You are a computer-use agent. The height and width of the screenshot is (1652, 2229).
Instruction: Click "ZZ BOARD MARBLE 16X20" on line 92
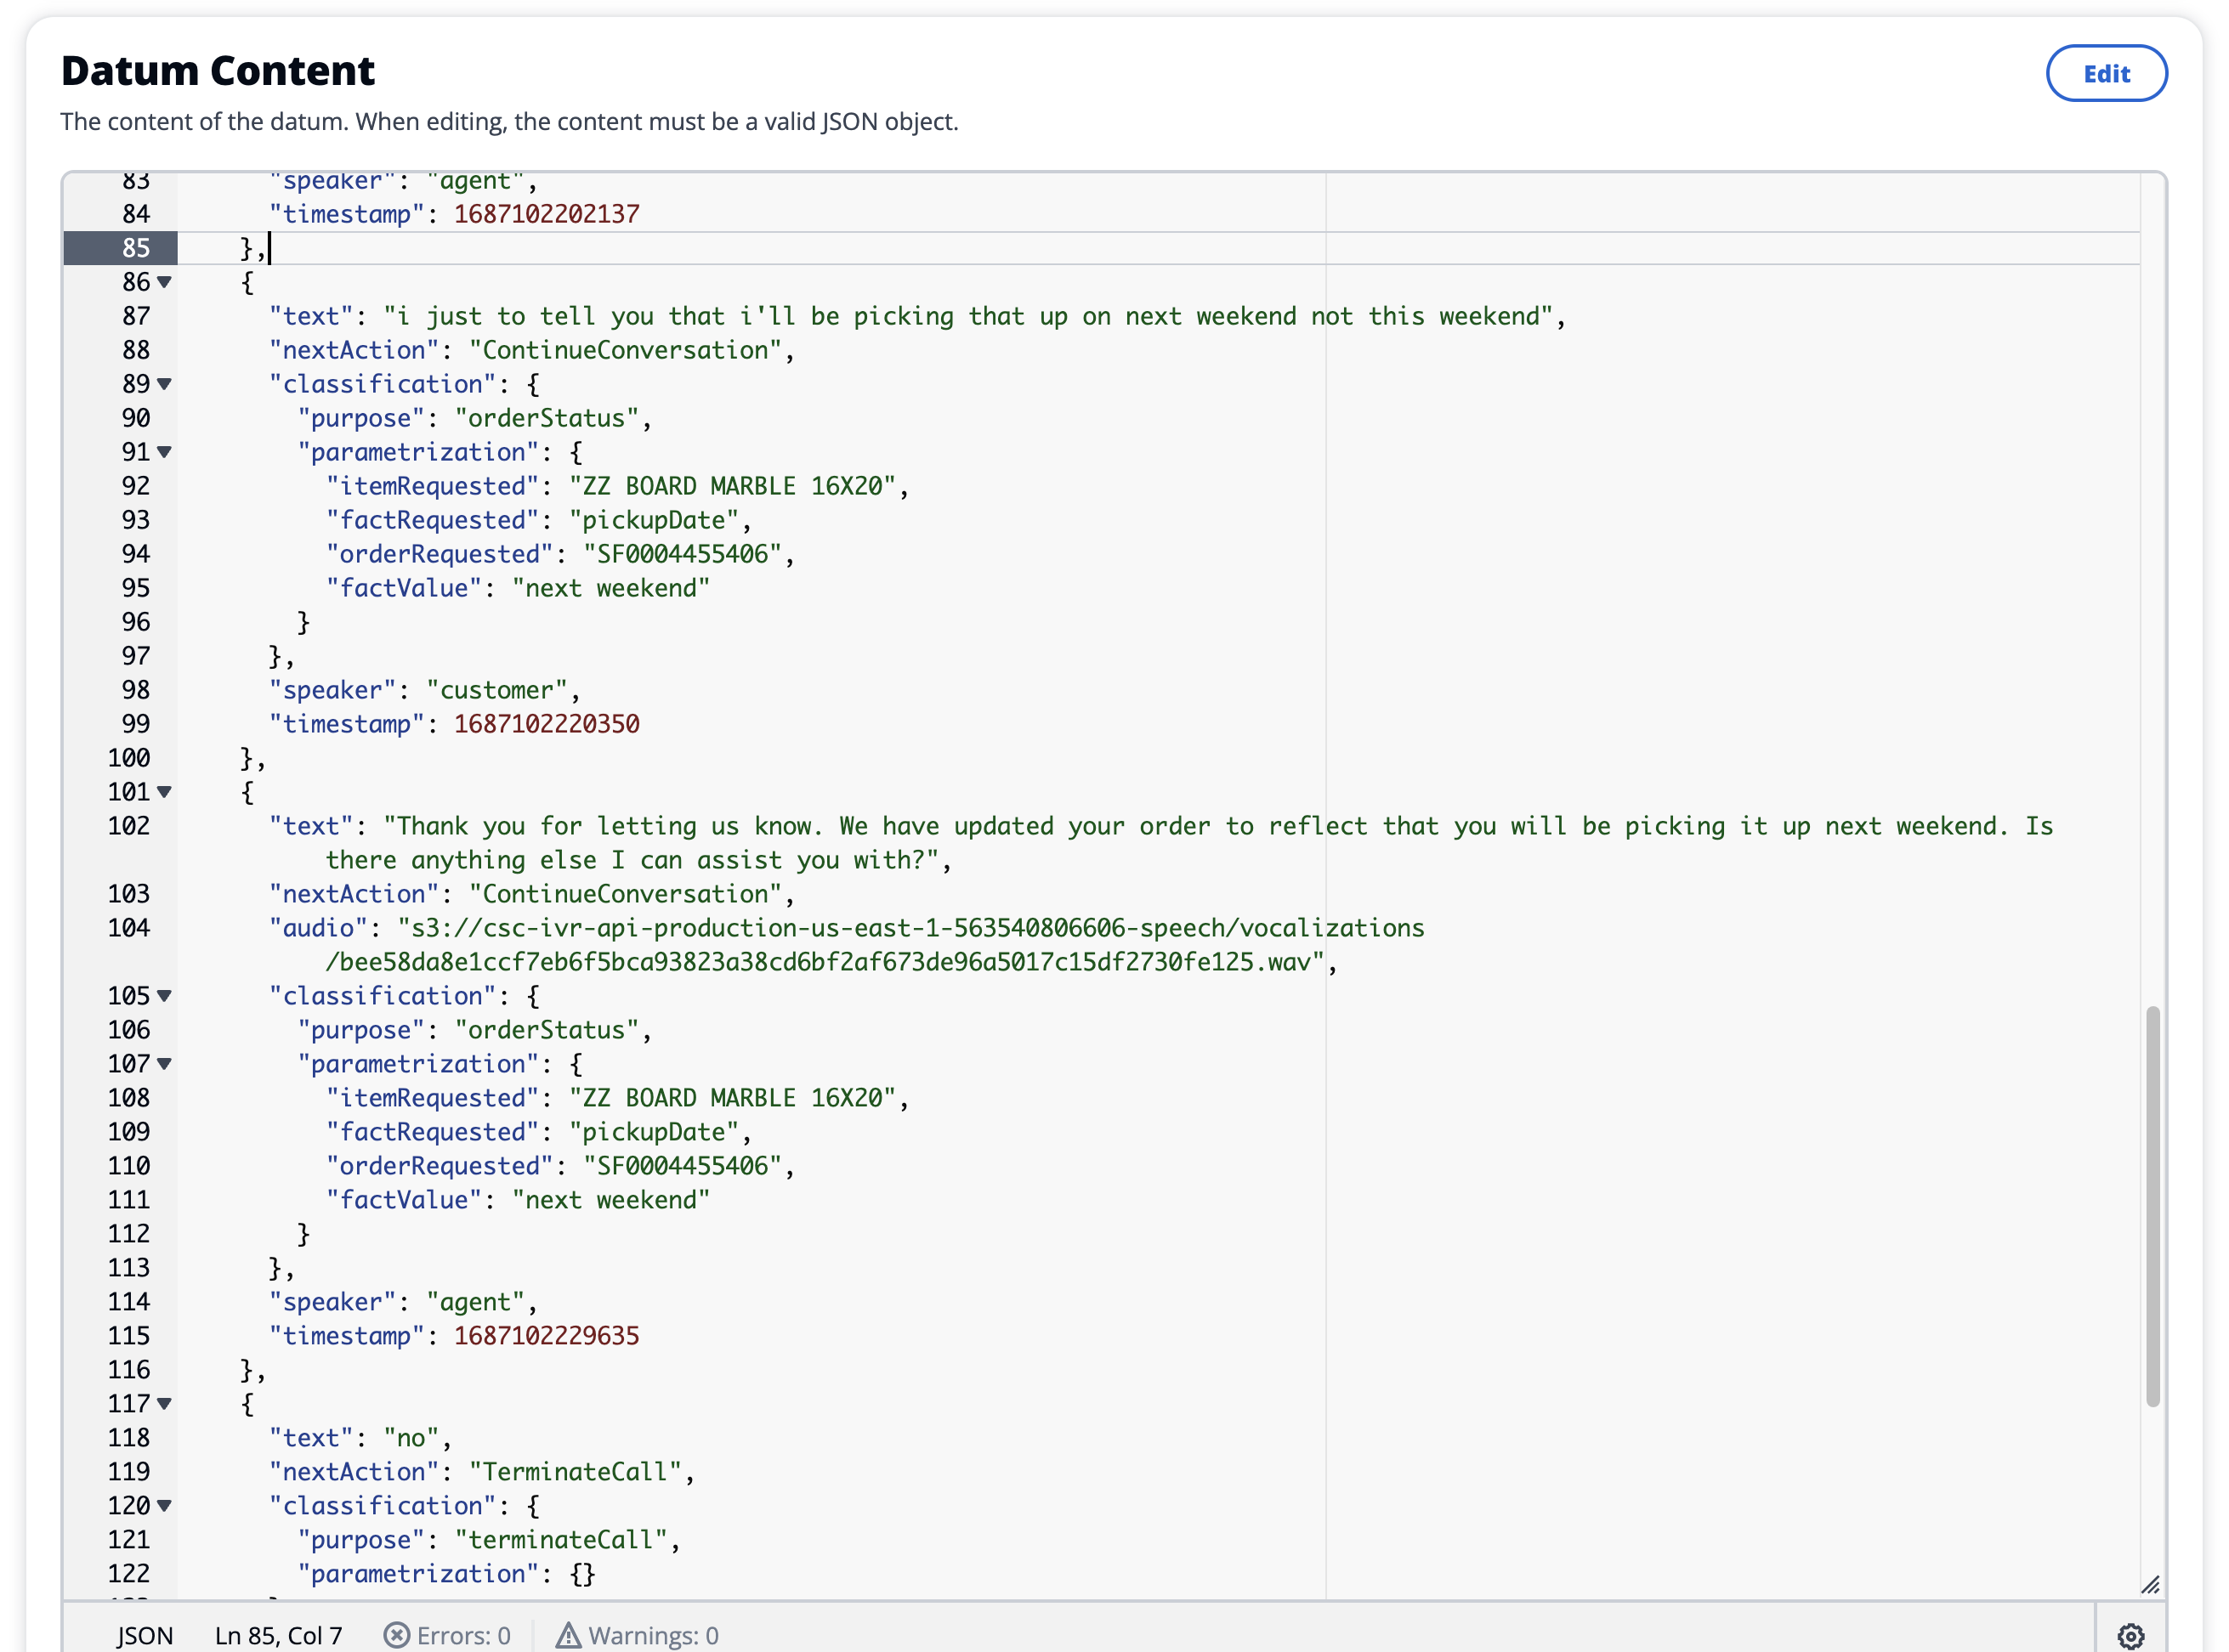point(732,486)
